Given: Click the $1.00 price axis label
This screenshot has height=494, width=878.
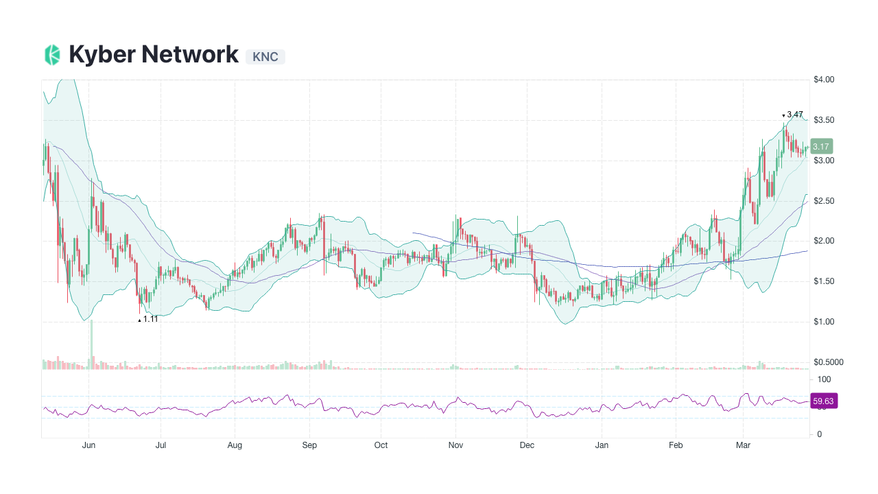Looking at the screenshot, I should pos(824,322).
